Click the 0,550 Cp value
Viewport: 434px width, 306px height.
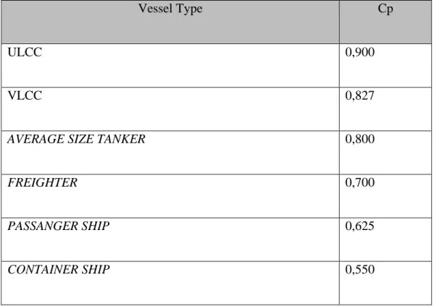360,270
